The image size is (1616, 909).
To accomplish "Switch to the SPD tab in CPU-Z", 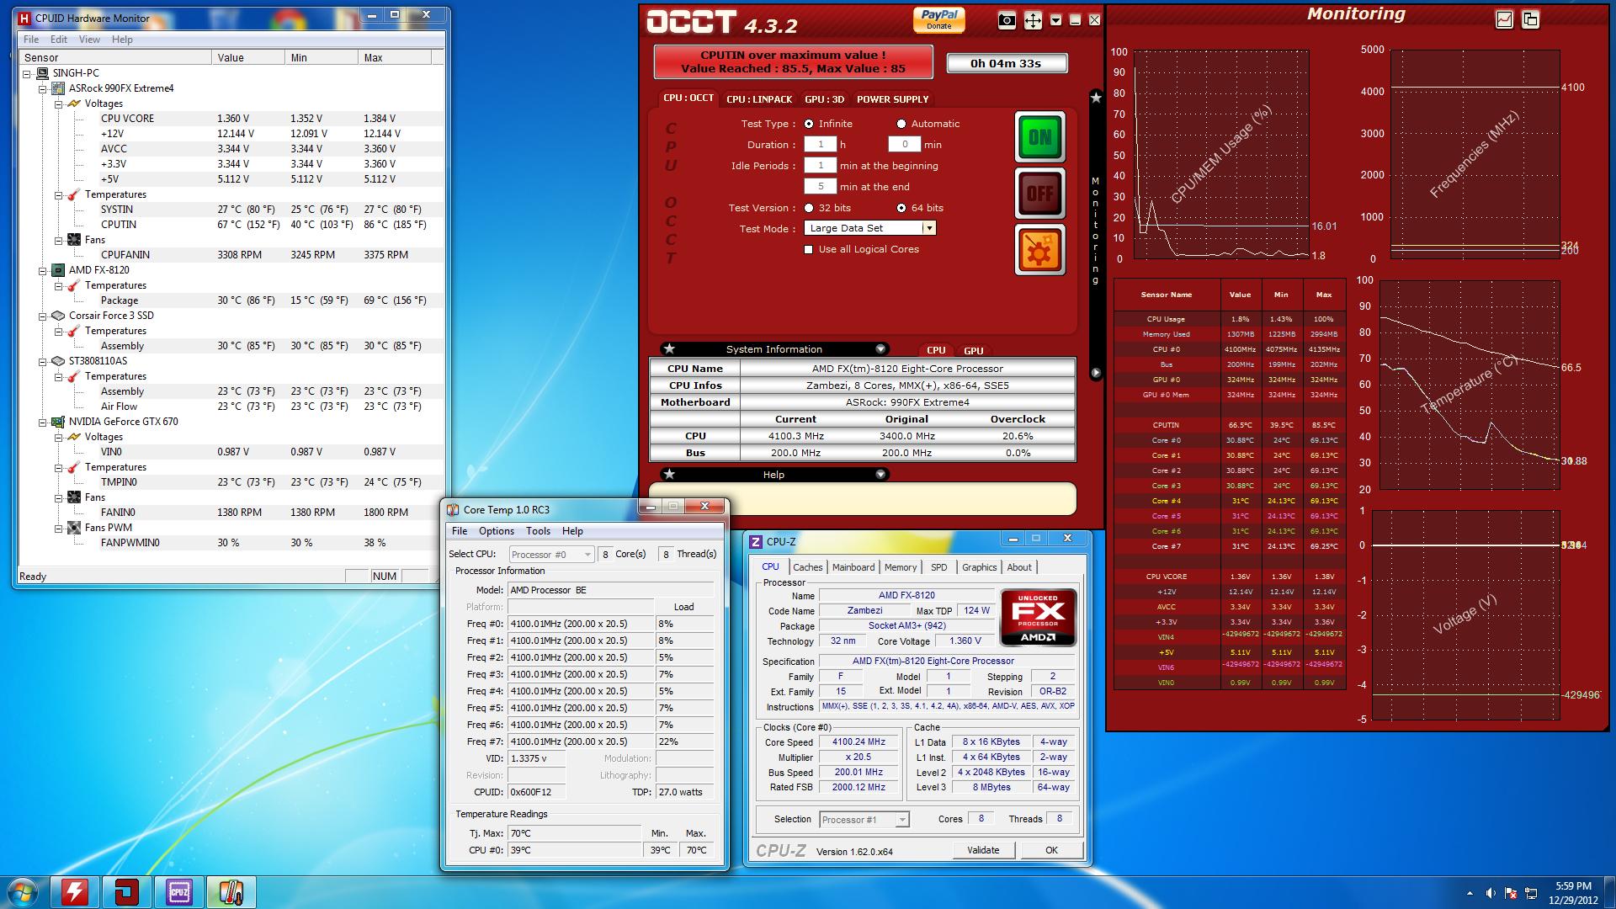I will pyautogui.click(x=938, y=567).
